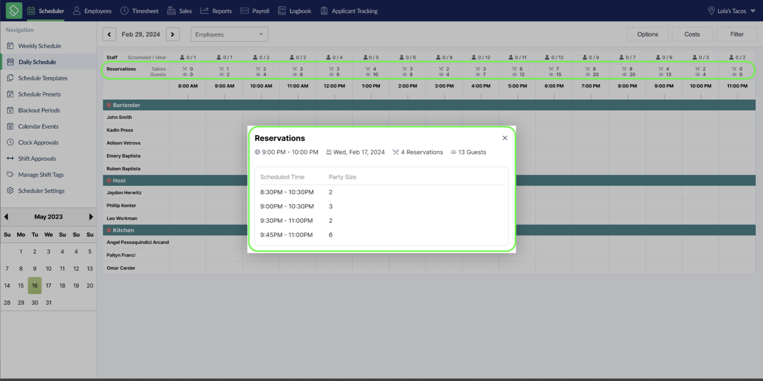The width and height of the screenshot is (763, 381).
Task: Open Weekly Schedule in navigation
Action: (x=40, y=46)
